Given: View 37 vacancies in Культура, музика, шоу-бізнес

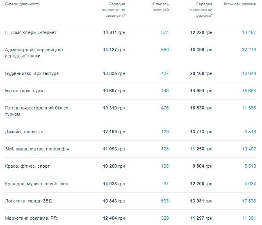Looking at the screenshot, I should point(166,183).
